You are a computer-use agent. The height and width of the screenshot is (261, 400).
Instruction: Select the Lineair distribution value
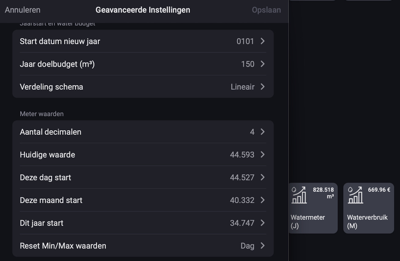tap(242, 87)
